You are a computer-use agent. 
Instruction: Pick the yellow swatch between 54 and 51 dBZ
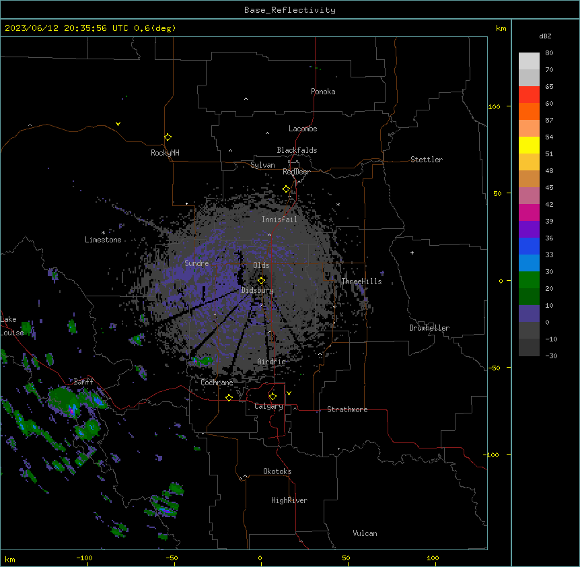click(529, 145)
